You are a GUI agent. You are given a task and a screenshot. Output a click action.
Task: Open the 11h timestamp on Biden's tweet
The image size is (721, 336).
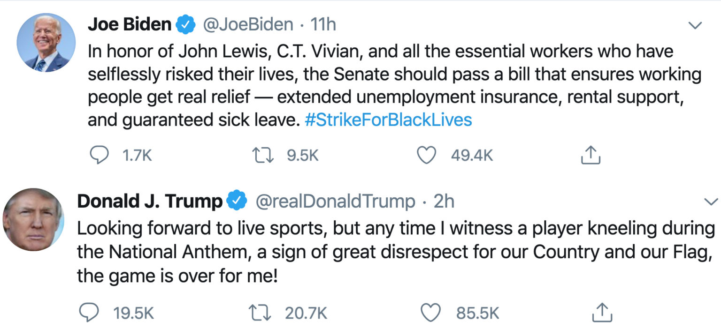(323, 24)
